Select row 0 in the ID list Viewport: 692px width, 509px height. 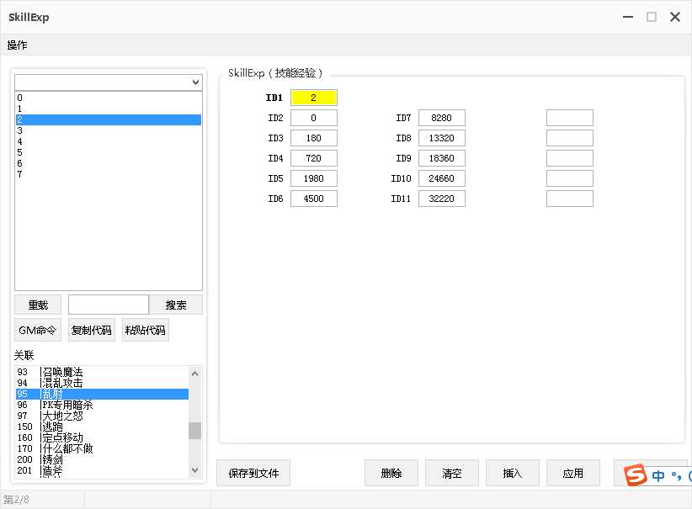pyautogui.click(x=109, y=98)
